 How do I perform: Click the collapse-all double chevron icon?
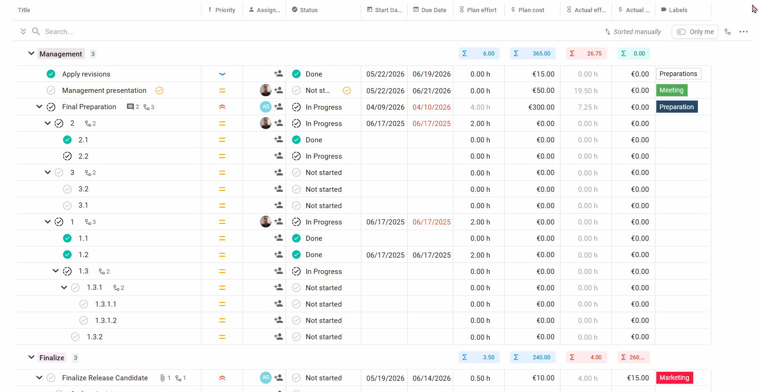click(x=23, y=31)
